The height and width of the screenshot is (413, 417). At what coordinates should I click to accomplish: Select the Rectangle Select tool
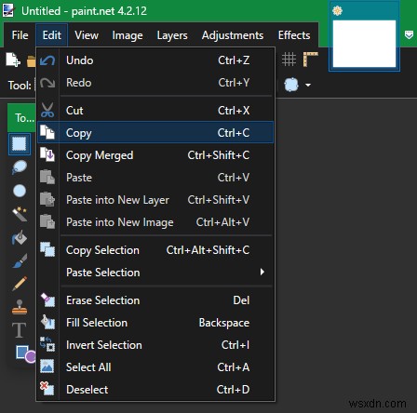[20, 144]
